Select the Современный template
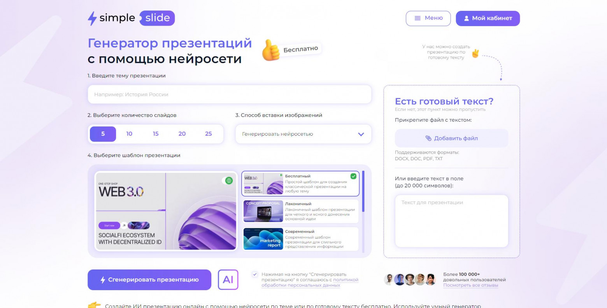The image size is (607, 308). 301,239
